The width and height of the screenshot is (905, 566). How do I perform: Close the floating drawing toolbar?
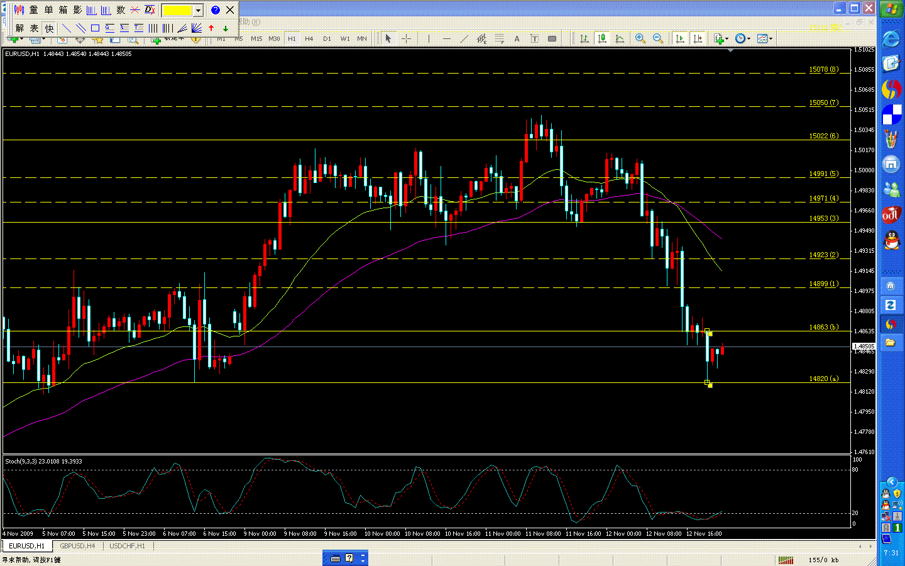(x=230, y=10)
